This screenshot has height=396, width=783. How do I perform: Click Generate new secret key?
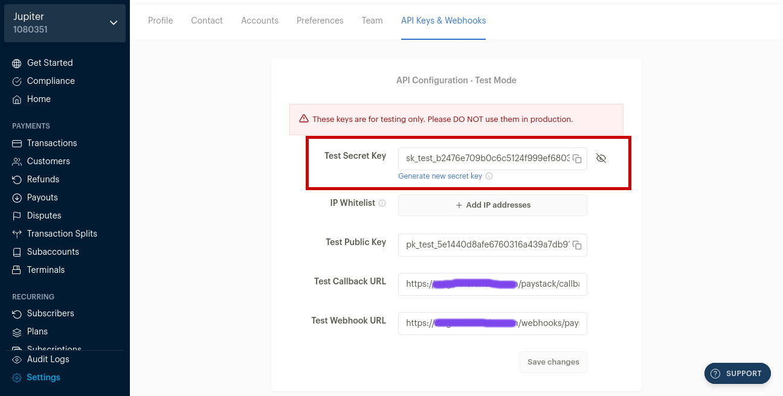440,176
